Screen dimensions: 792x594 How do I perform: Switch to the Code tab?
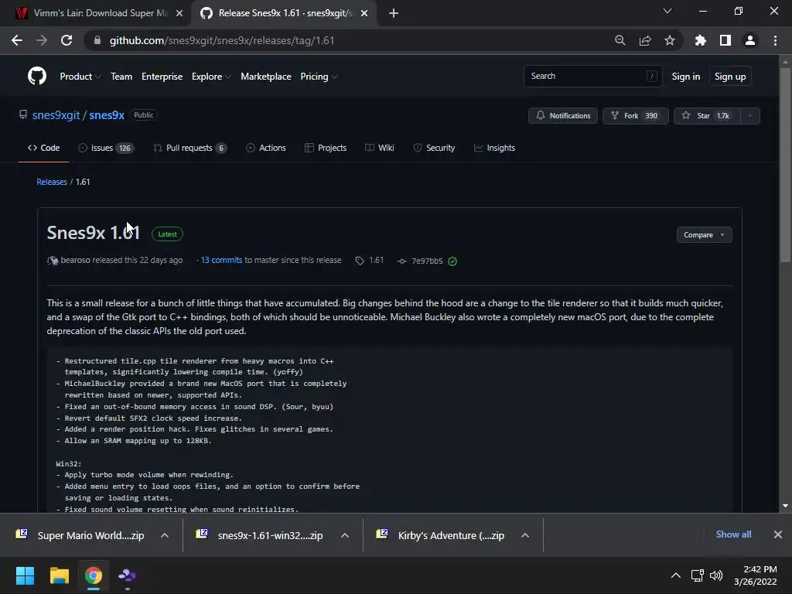click(x=43, y=148)
